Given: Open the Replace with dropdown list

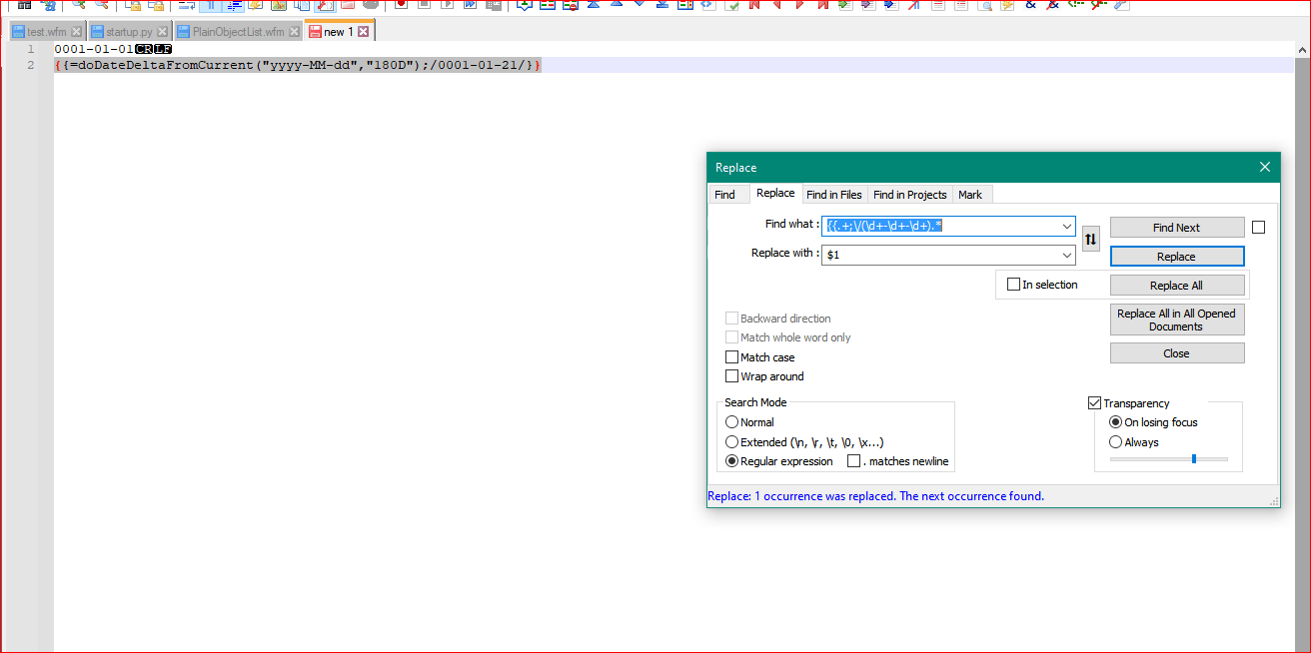Looking at the screenshot, I should tap(1067, 253).
